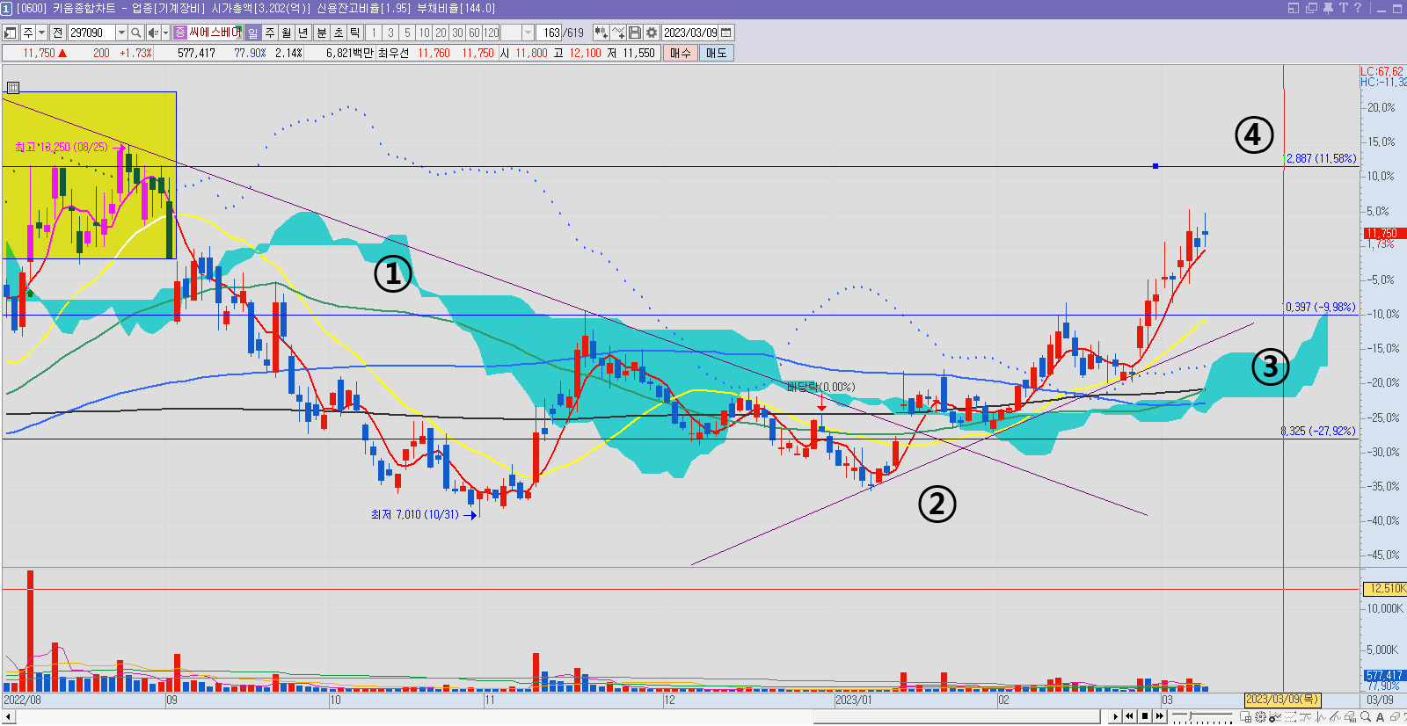Expand the interval value dropdown after 120
Screen dimensions: 1407x726
click(x=528, y=33)
